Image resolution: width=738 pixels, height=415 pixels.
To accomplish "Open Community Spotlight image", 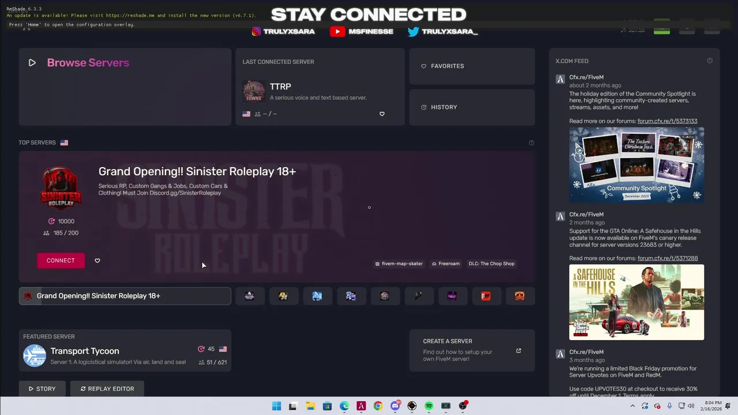I will 637,165.
